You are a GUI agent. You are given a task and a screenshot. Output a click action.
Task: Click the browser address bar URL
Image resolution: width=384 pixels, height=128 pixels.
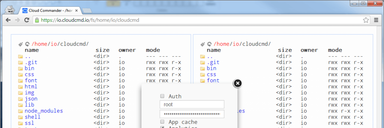tap(90, 20)
